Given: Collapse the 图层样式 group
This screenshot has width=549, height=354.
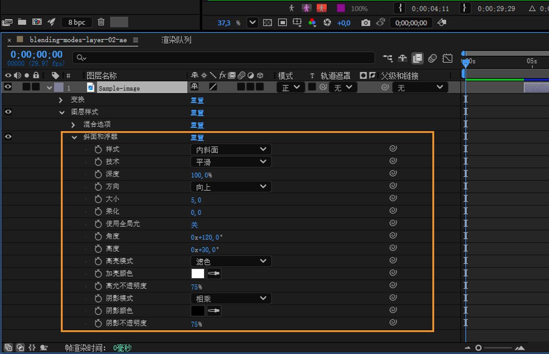Looking at the screenshot, I should 62,112.
